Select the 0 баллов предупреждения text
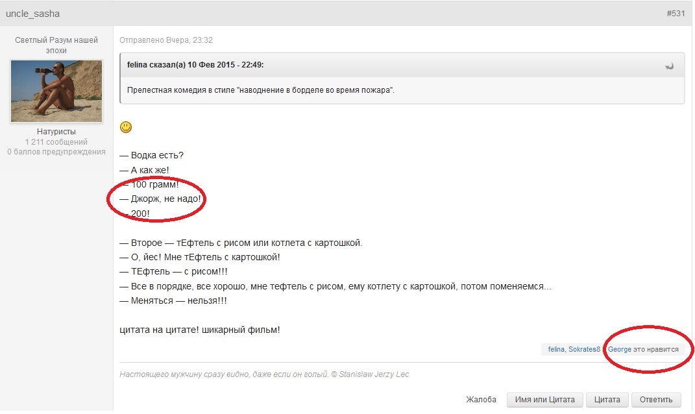Screen dimensions: 695x414 [x=56, y=152]
